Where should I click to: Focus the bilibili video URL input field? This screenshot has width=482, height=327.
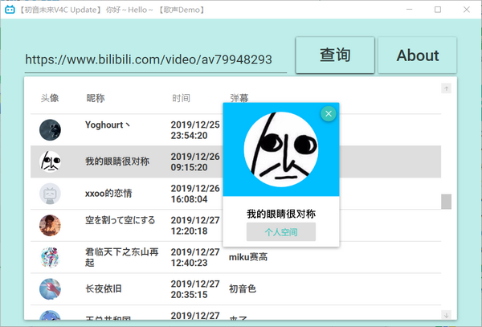coord(156,59)
